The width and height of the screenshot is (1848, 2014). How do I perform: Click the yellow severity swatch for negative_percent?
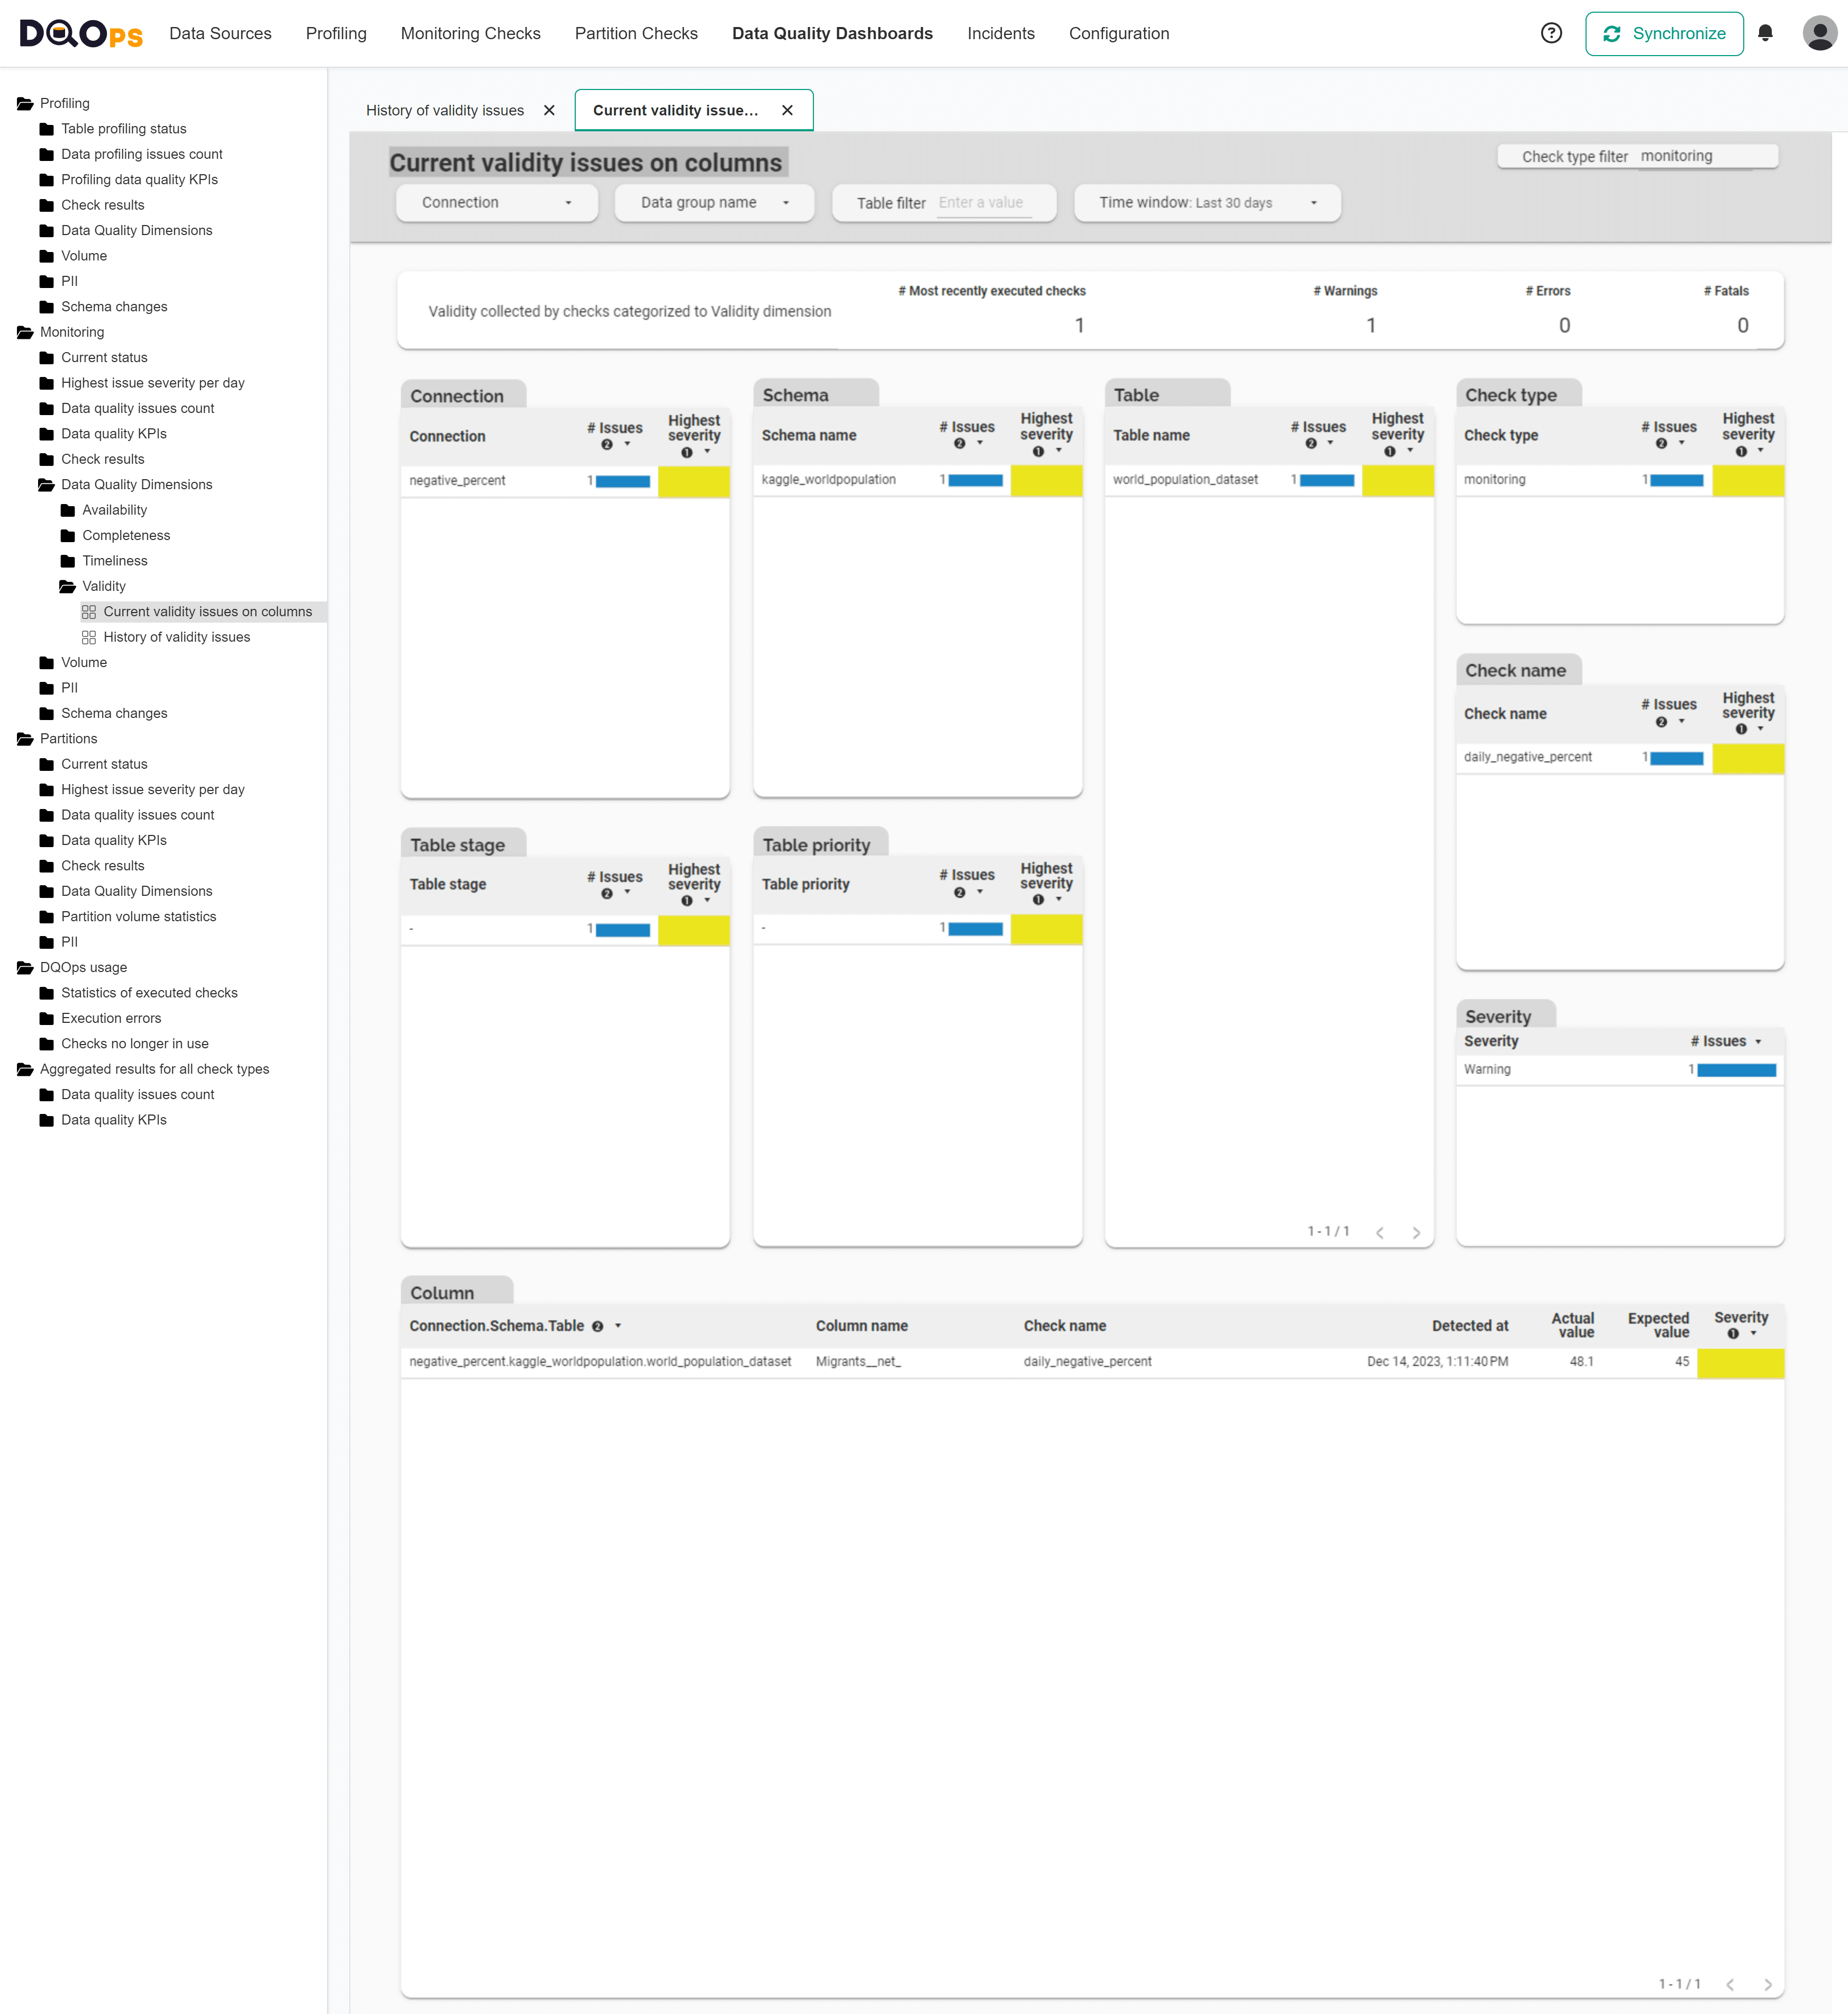[x=694, y=480]
